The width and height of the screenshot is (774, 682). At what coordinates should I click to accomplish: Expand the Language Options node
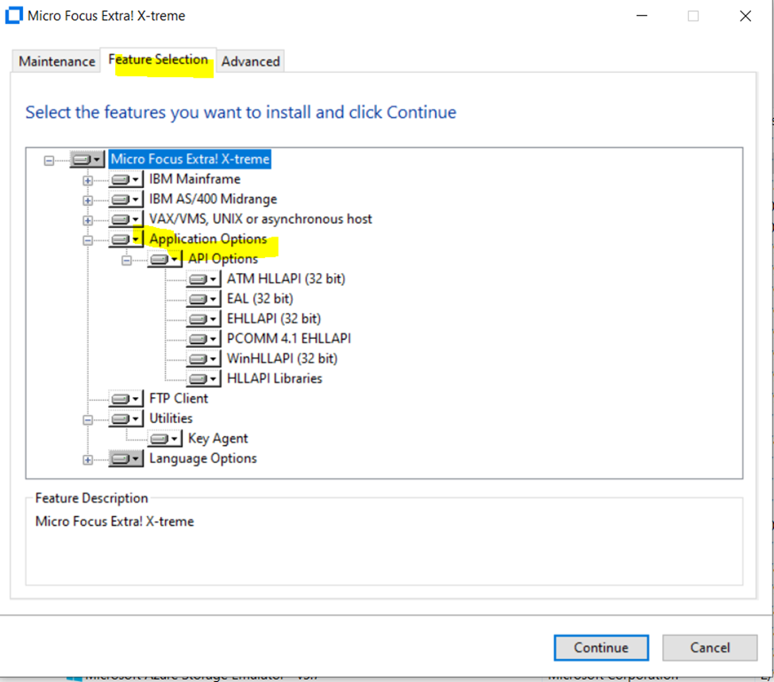point(88,458)
